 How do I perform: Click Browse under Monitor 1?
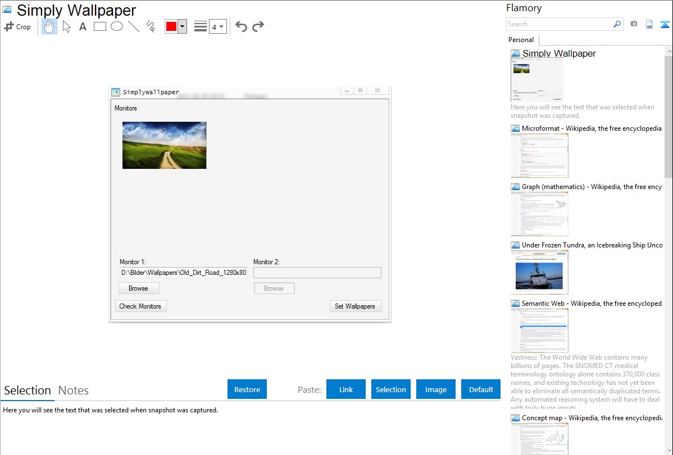pyautogui.click(x=139, y=288)
